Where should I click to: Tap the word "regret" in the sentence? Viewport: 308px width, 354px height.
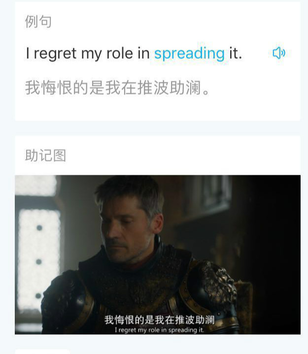coord(55,54)
